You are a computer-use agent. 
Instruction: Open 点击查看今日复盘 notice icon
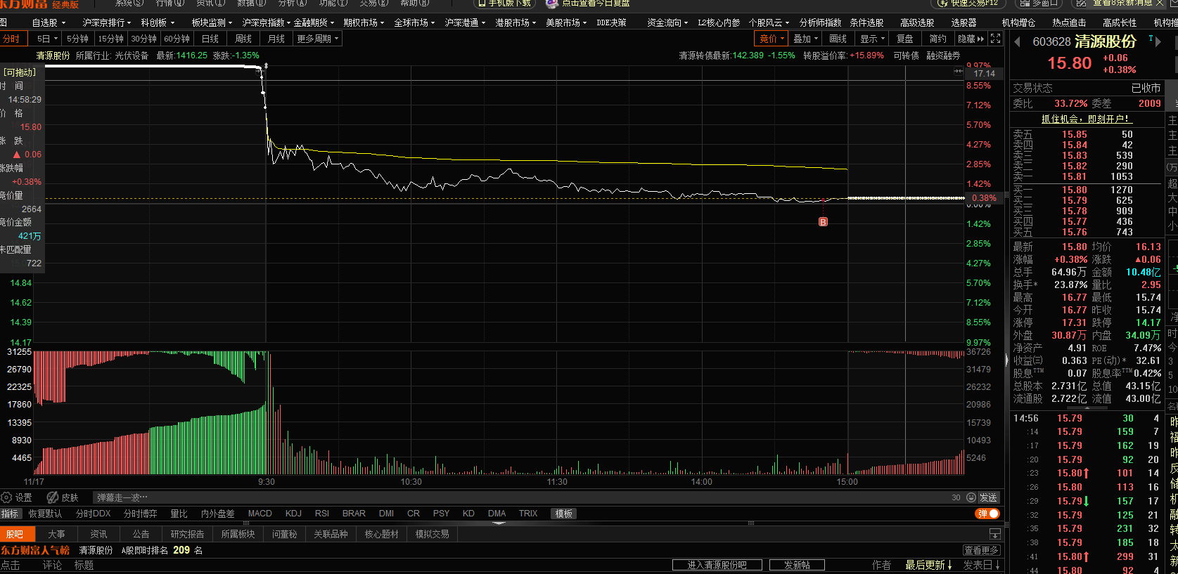point(553,3)
